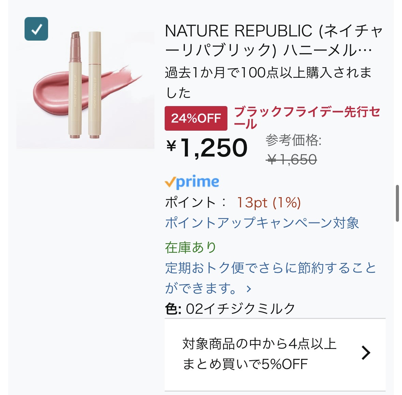The image size is (402, 395).
Task: Click the 色: 02イチジクミルク color label
Action: pyautogui.click(x=230, y=309)
